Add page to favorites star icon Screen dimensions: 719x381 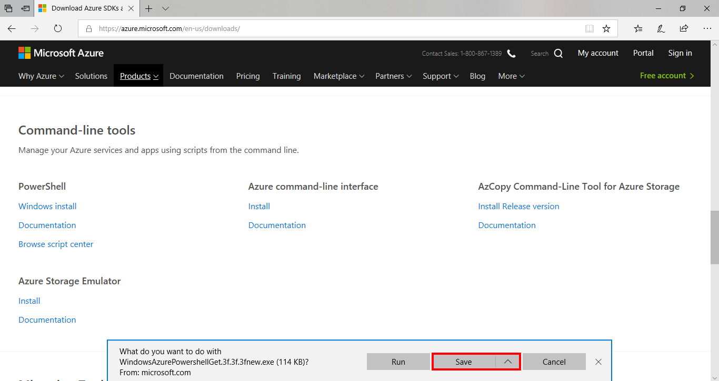point(606,28)
